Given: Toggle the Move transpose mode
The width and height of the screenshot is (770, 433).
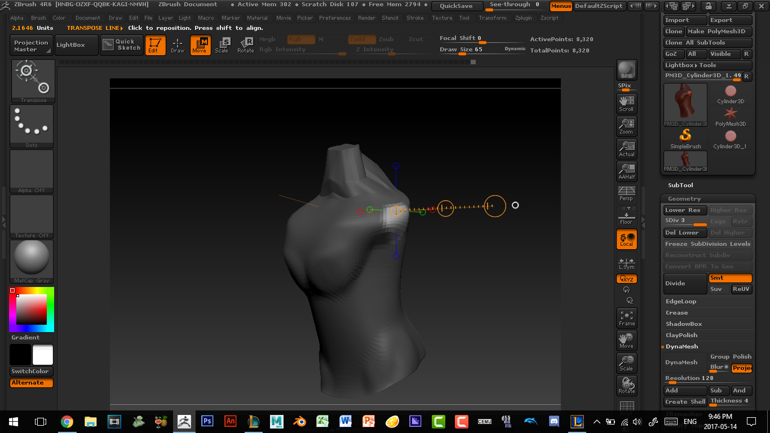Looking at the screenshot, I should tap(200, 45).
